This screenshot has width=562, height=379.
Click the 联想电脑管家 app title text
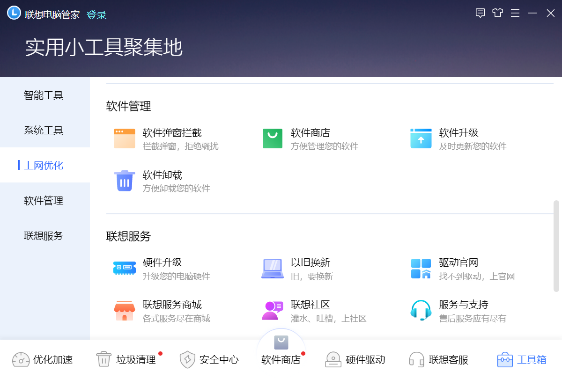52,15
